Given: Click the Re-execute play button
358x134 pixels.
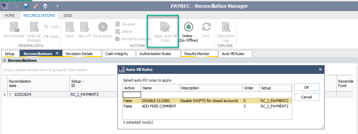Looking at the screenshot, I should tap(103, 30).
